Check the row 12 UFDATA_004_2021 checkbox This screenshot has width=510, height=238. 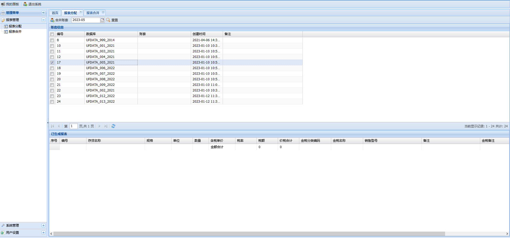click(52, 57)
